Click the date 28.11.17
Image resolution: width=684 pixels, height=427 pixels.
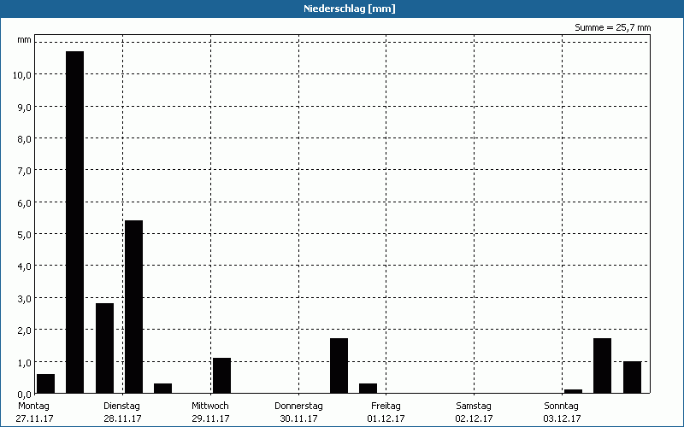pos(122,418)
